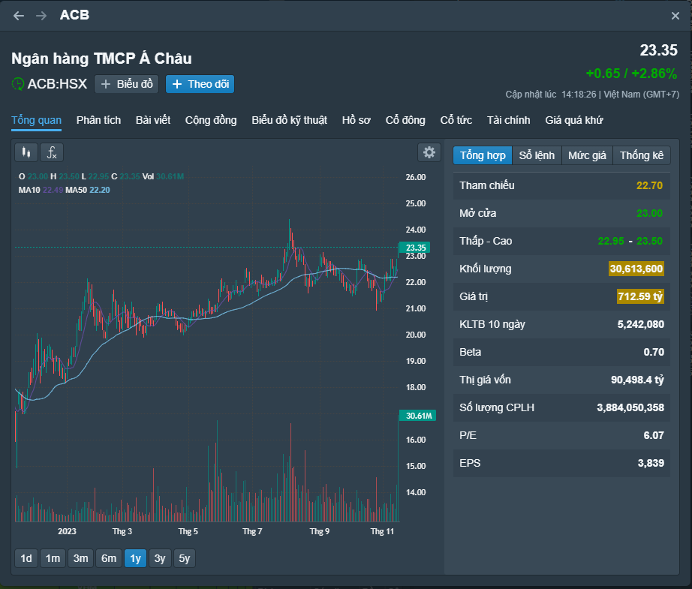Screen dimensions: 692x589
Task: Select the 1y chart range
Action: coord(136,558)
